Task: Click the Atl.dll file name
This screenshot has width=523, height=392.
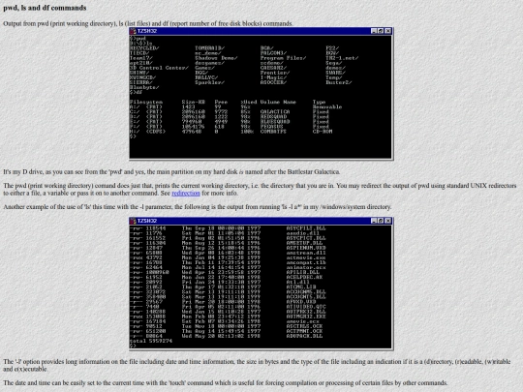Action: pyautogui.click(x=298, y=282)
